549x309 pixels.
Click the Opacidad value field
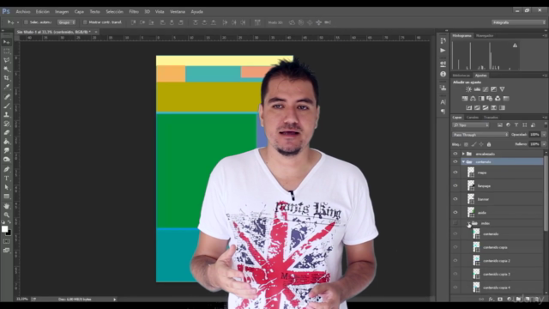click(534, 135)
